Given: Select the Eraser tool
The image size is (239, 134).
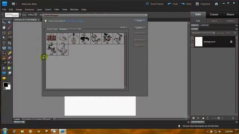Looking at the screenshot, I should click(9, 58).
